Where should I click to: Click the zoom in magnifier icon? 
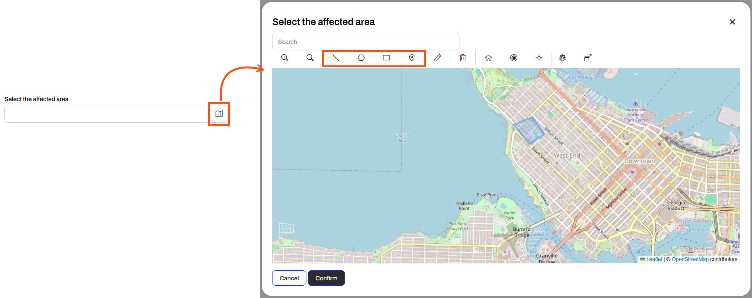[x=285, y=58]
